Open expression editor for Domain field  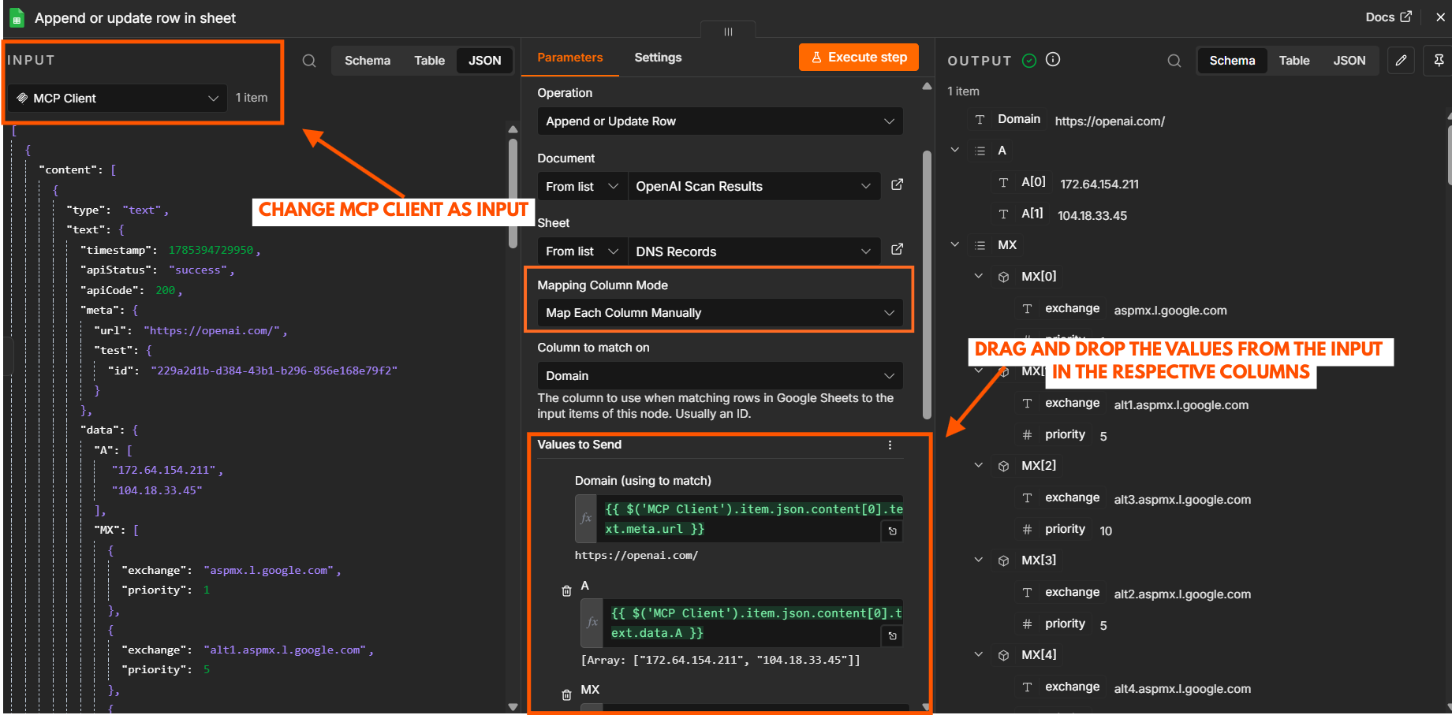point(892,531)
